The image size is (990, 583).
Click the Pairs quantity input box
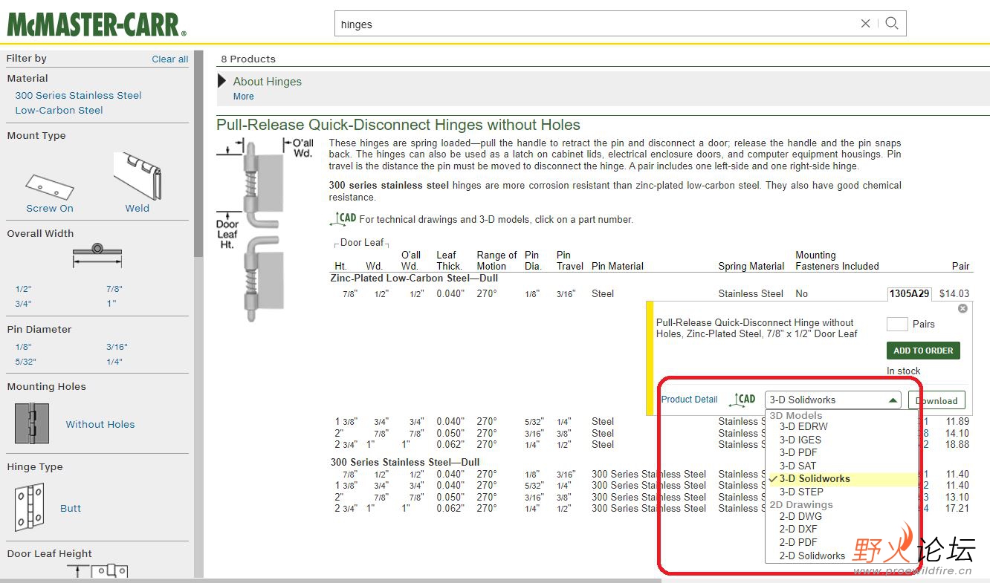click(x=897, y=324)
